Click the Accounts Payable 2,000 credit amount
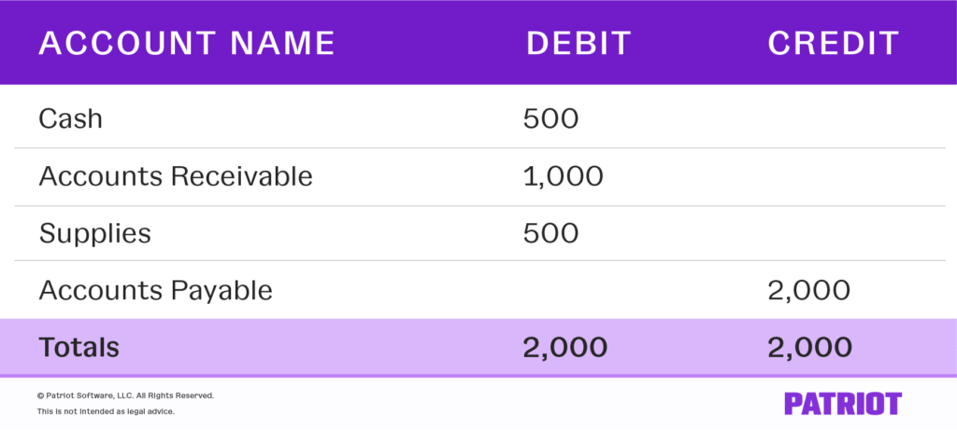The height and width of the screenshot is (430, 957). coord(808,290)
